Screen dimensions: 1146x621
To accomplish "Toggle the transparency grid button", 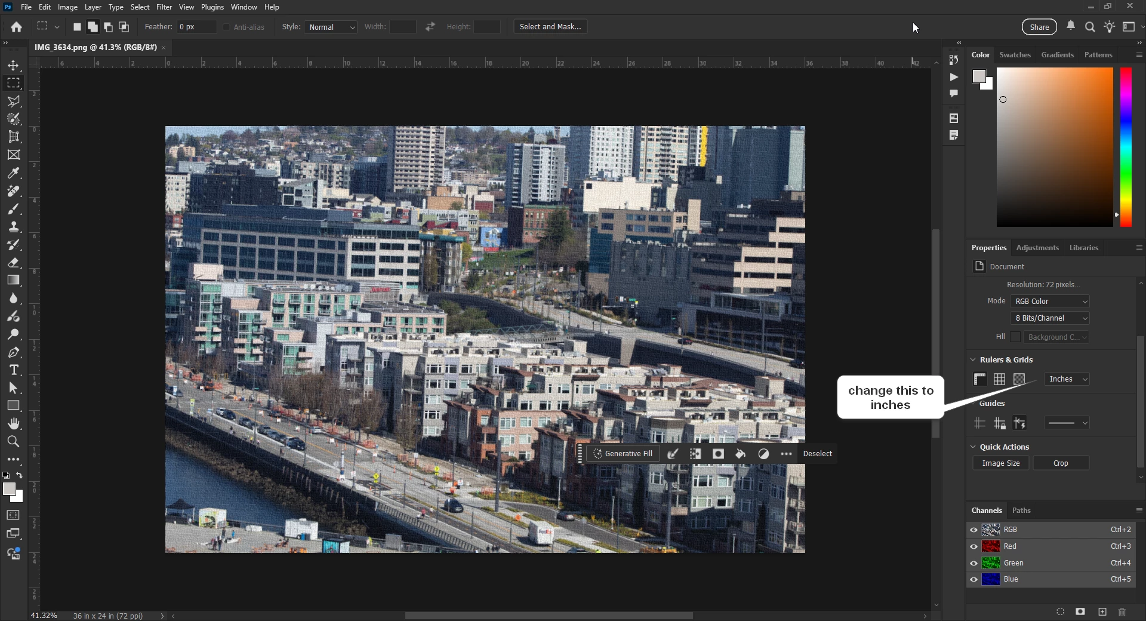I will coord(1019,379).
